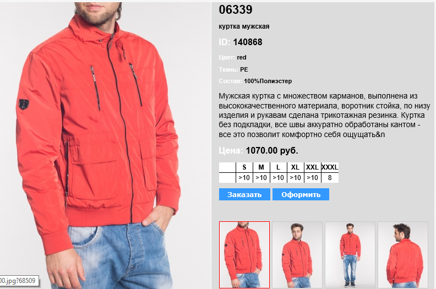Pick size L in the size table
Image resolution: width=436 pixels, height=289 pixels.
pos(279,167)
